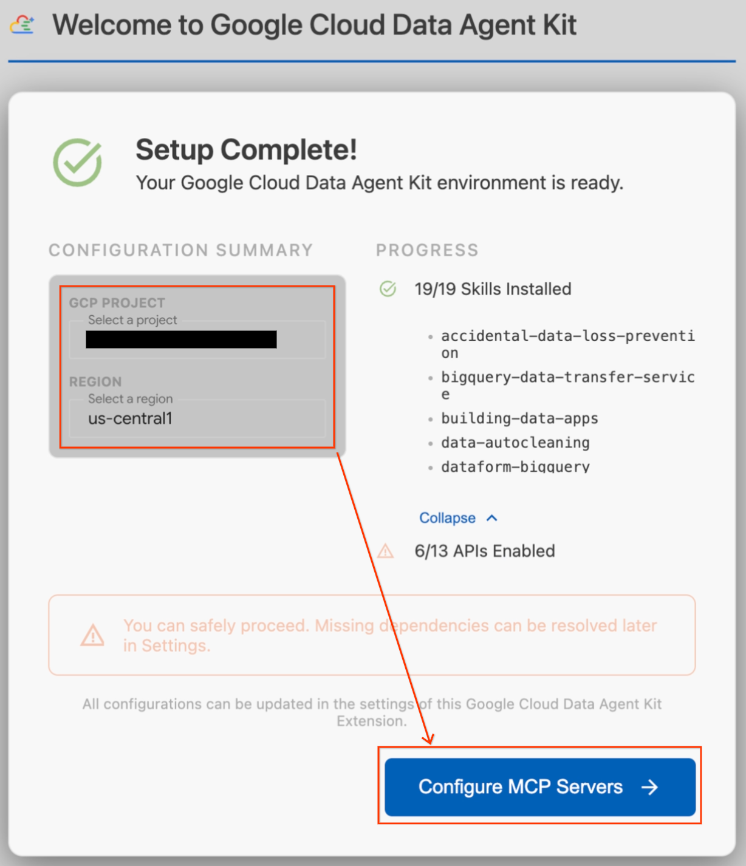Screen dimensions: 746x866
Task: Click the Setup Complete! heading
Action: click(246, 149)
